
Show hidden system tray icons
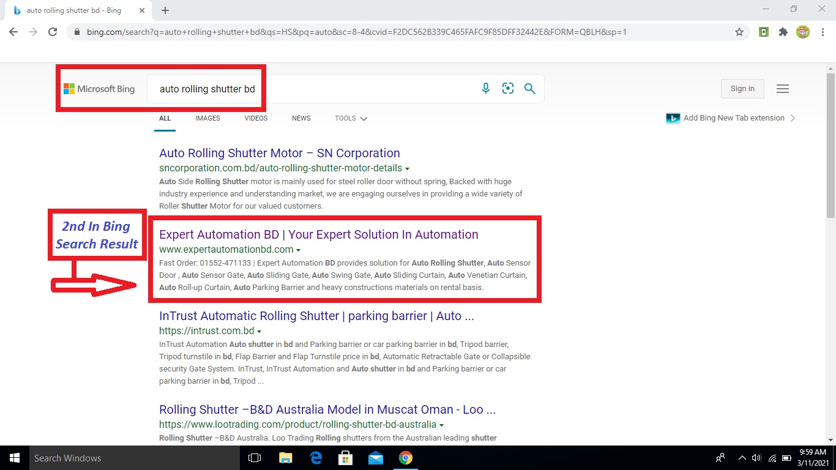pos(742,458)
